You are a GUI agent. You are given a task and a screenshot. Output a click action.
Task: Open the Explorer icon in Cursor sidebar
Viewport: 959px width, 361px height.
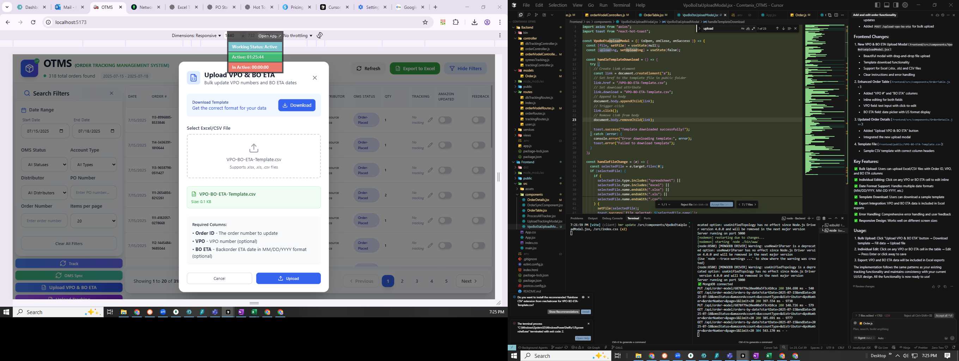pos(520,15)
